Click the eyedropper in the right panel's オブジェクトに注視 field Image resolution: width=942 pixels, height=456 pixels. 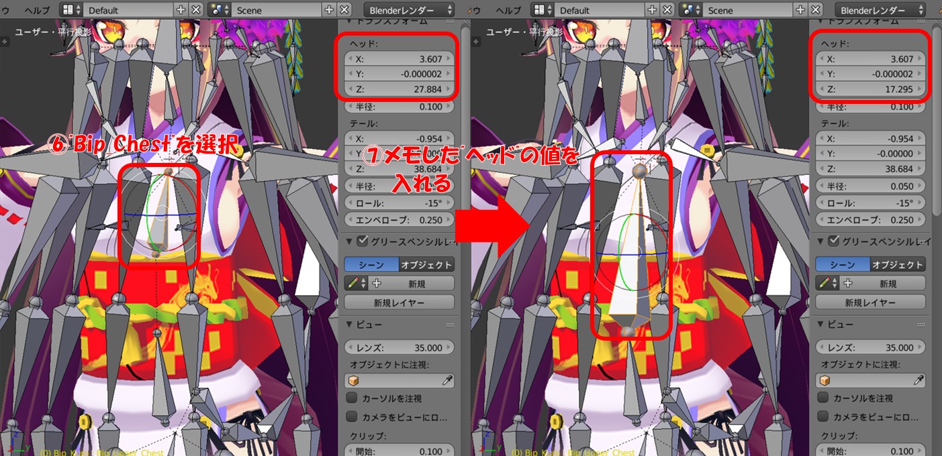917,381
